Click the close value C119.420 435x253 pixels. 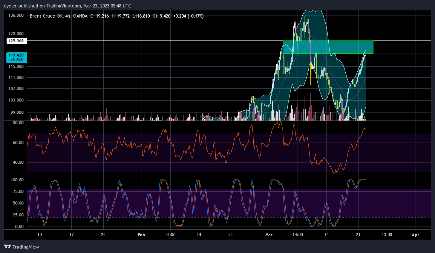[x=161, y=16]
